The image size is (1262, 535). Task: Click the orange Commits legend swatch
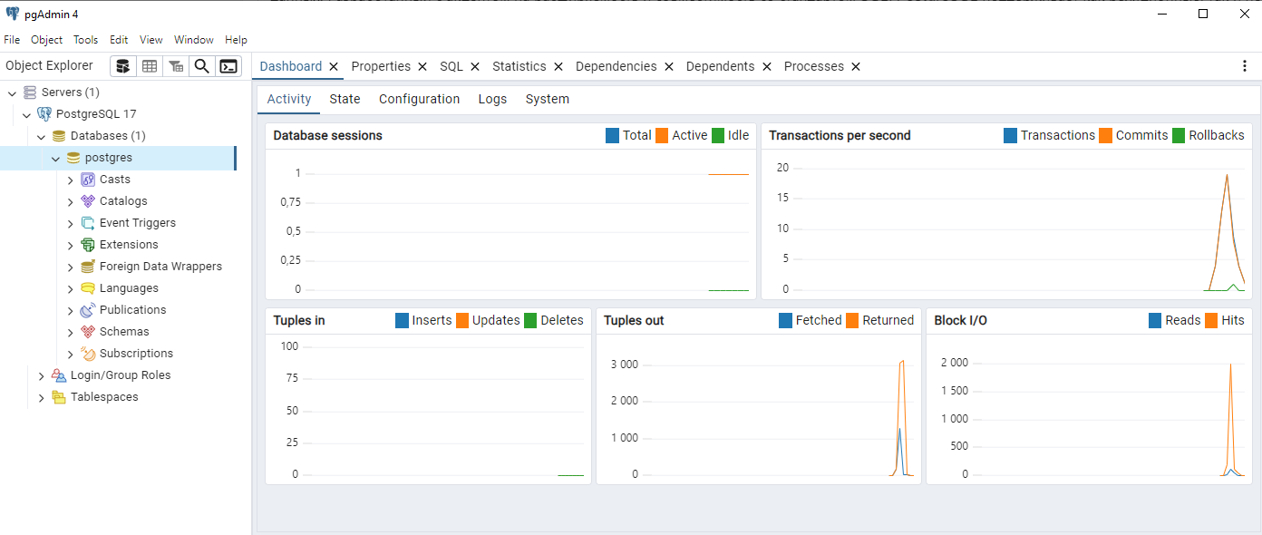click(1105, 135)
